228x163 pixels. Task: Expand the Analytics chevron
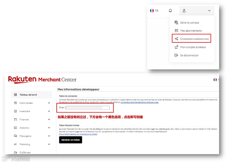tap(49, 128)
